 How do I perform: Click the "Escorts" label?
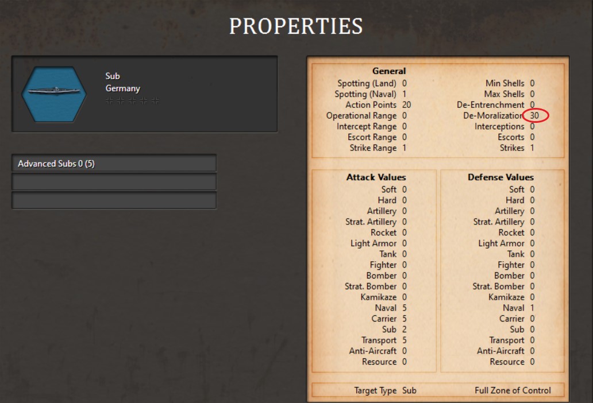[511, 137]
